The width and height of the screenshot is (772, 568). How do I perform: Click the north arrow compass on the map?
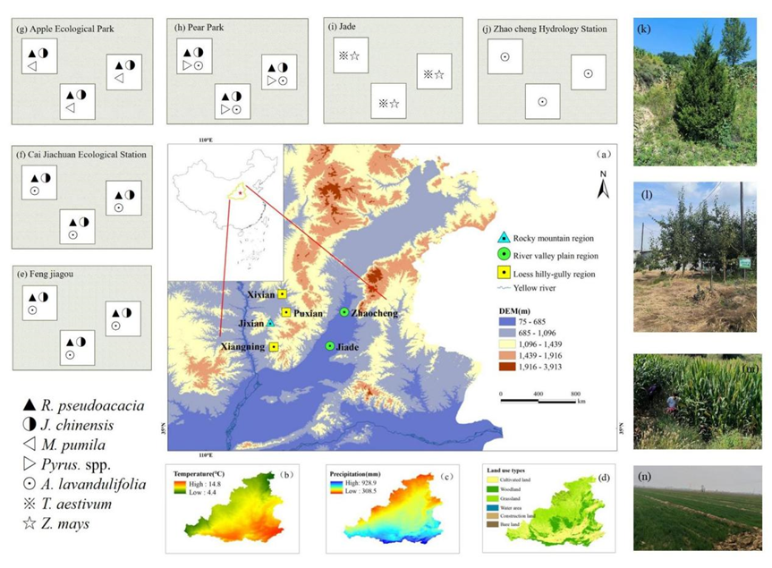pos(603,183)
